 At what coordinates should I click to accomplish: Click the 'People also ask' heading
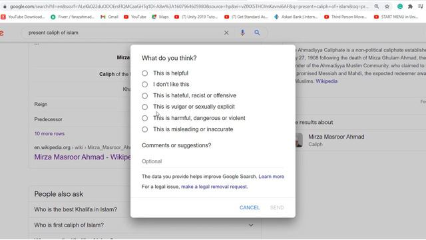(x=59, y=194)
